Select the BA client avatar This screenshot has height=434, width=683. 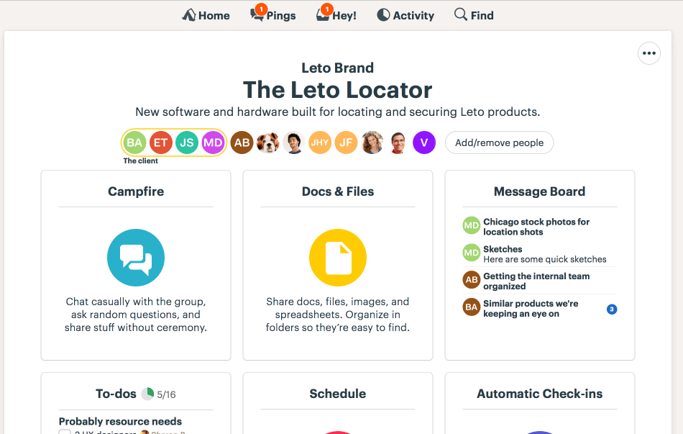pos(134,143)
